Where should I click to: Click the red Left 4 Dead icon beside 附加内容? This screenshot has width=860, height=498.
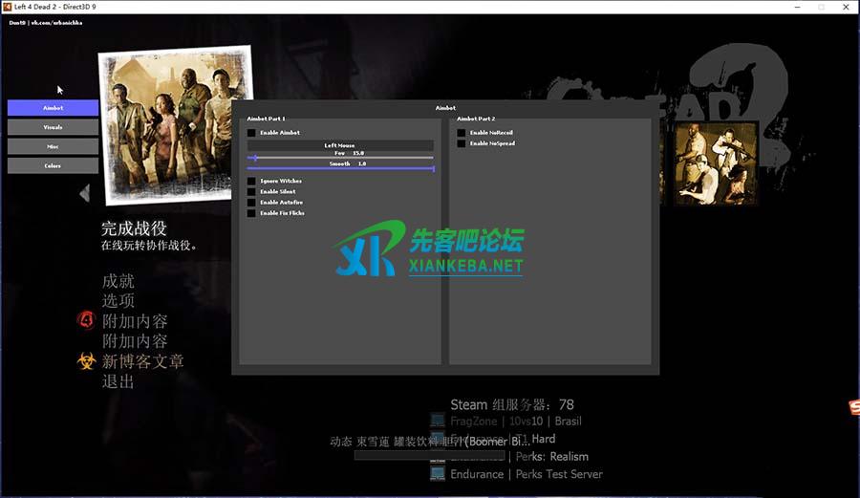(86, 320)
